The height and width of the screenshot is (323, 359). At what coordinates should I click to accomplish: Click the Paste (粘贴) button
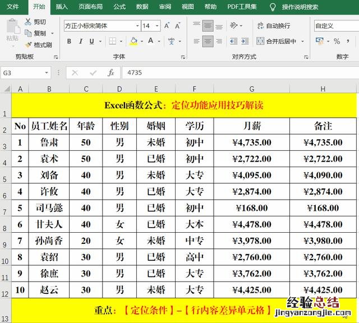pyautogui.click(x=12, y=30)
